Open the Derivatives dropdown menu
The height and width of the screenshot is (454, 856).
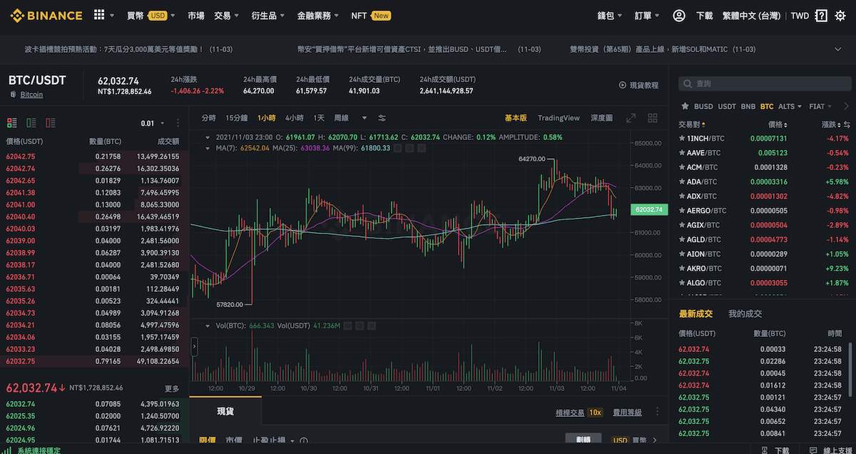(x=268, y=15)
